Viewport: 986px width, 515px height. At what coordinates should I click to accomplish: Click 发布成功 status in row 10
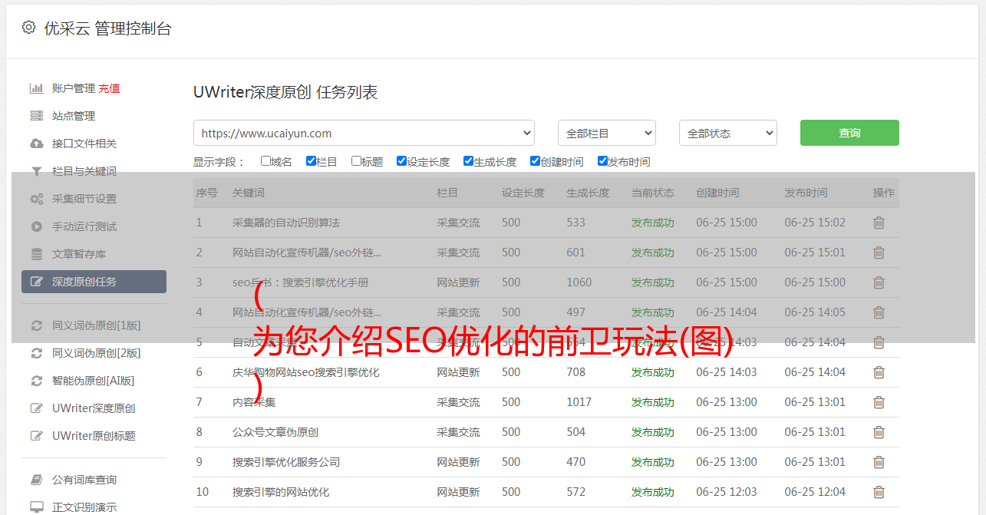click(653, 492)
